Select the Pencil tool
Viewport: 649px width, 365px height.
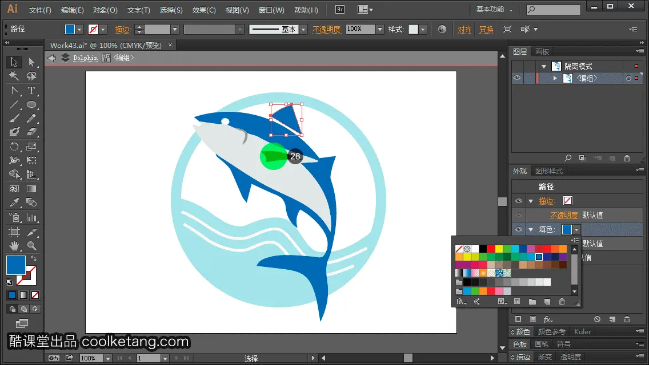(31, 119)
